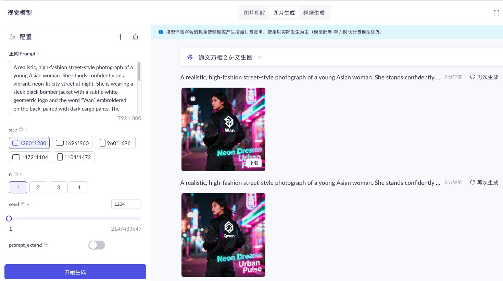Click 再次生成 for the first result
Screen dimensions: 503x281
484,77
